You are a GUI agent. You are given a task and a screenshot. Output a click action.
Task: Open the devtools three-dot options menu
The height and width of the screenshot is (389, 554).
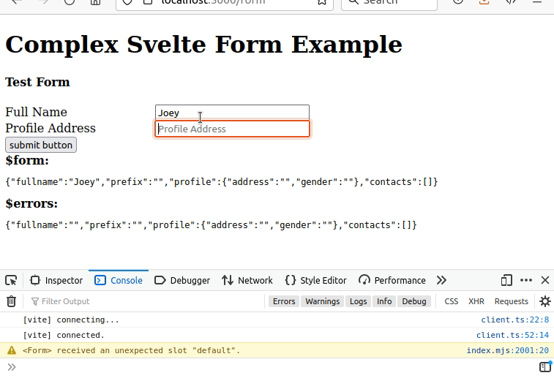pyautogui.click(x=526, y=280)
